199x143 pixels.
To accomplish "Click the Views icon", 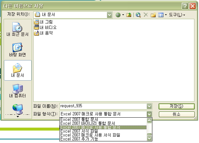I will [x=161, y=15].
